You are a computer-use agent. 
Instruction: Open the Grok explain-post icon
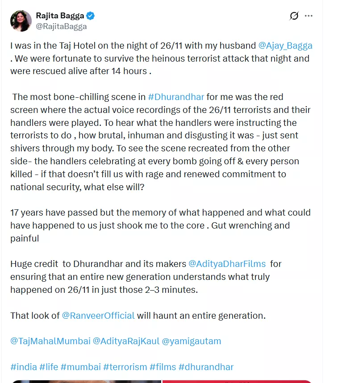pyautogui.click(x=294, y=16)
